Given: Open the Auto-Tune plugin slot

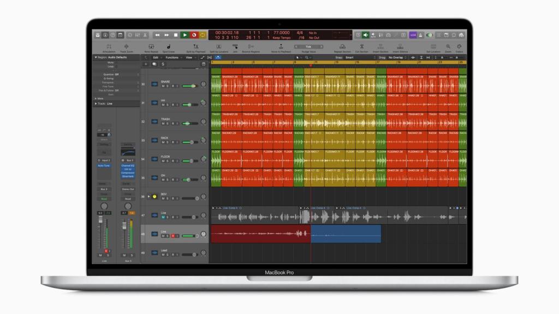Looking at the screenshot, I should coord(104,166).
